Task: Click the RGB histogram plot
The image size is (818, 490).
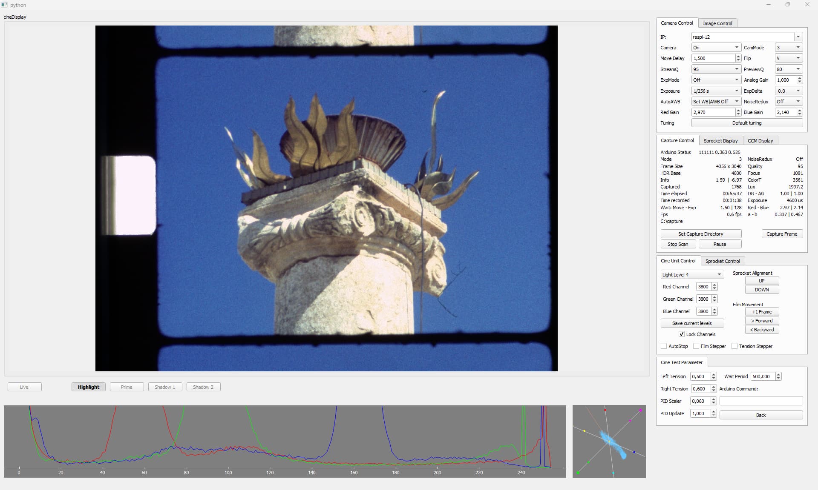Action: 285,442
